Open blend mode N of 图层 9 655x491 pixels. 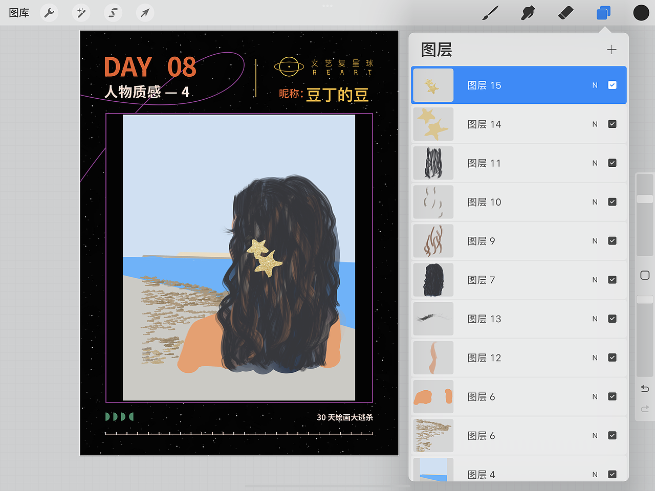[x=595, y=241]
